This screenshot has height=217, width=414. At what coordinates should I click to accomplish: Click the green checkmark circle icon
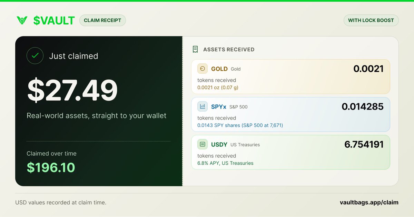tap(35, 56)
